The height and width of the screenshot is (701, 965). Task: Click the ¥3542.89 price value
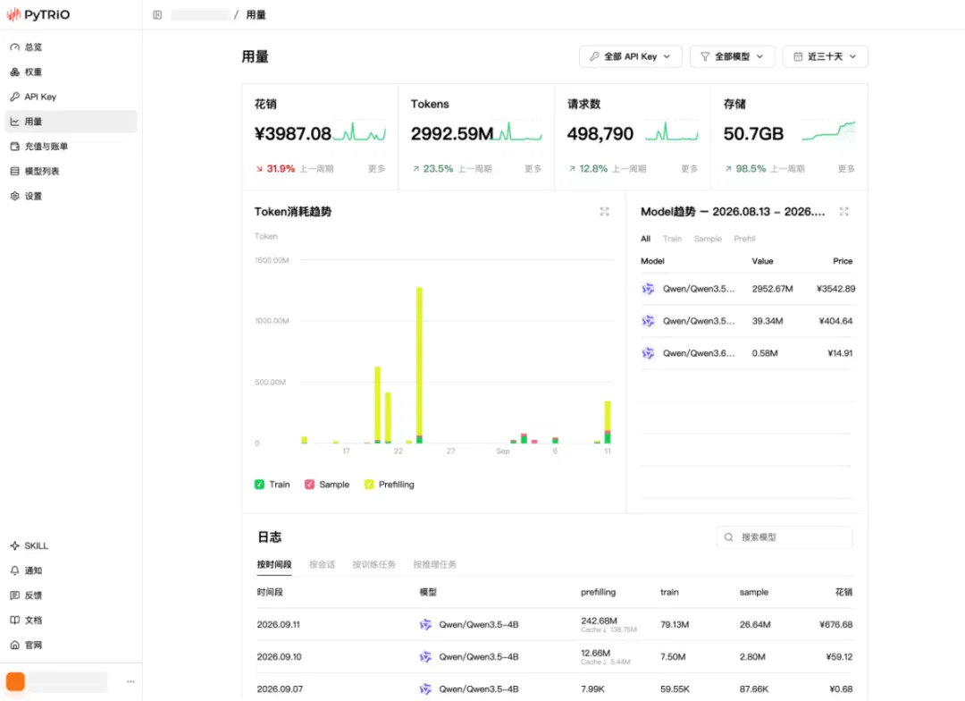click(x=835, y=288)
